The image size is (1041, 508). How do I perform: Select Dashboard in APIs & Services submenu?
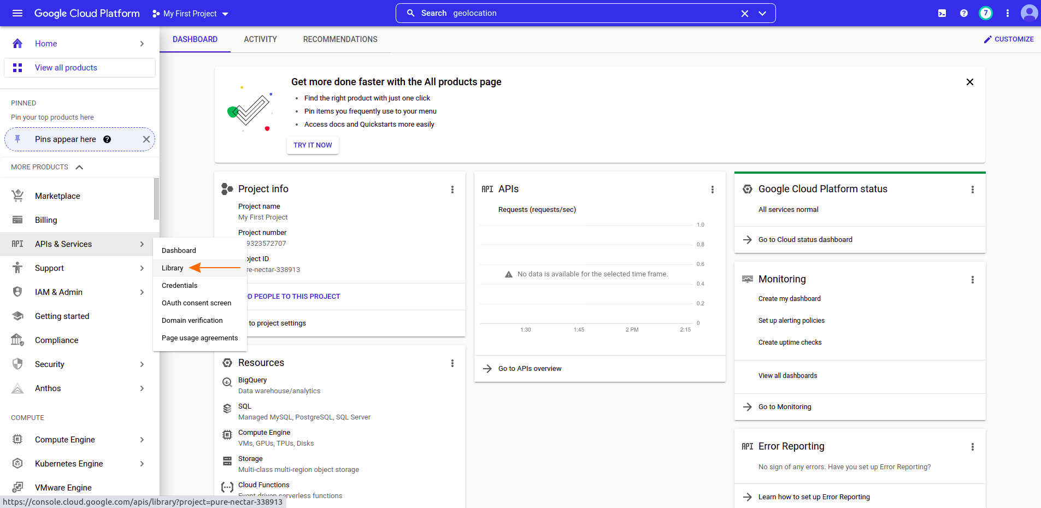click(x=200, y=250)
